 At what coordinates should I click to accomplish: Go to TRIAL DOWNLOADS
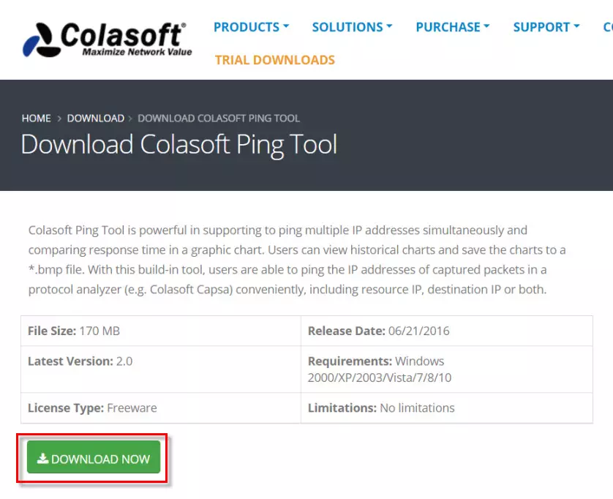pyautogui.click(x=275, y=60)
